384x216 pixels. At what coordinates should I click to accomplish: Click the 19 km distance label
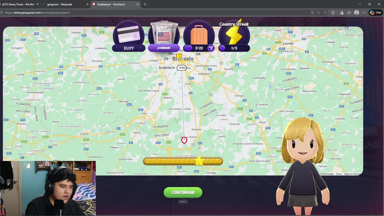pyautogui.click(x=181, y=68)
